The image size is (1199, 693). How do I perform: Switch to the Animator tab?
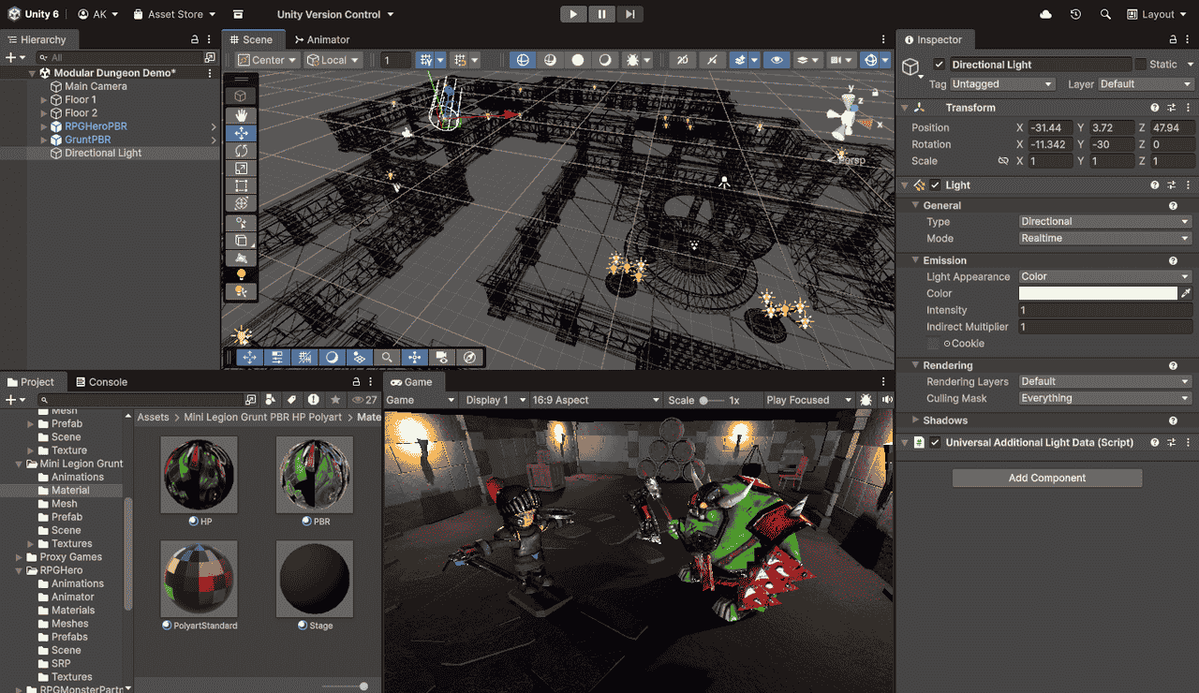pyautogui.click(x=321, y=39)
